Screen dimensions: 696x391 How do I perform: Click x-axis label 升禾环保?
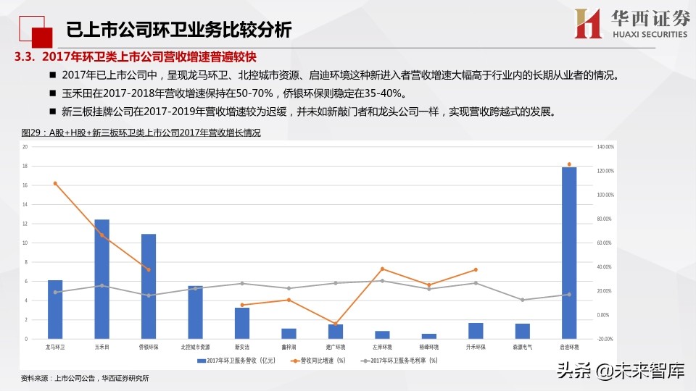tap(476, 347)
